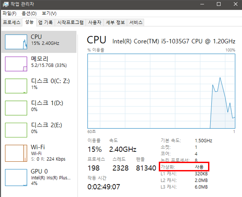Select the 디스크 0(C: Z:) entry
Viewport: 242px width, 197px height.
click(39, 86)
